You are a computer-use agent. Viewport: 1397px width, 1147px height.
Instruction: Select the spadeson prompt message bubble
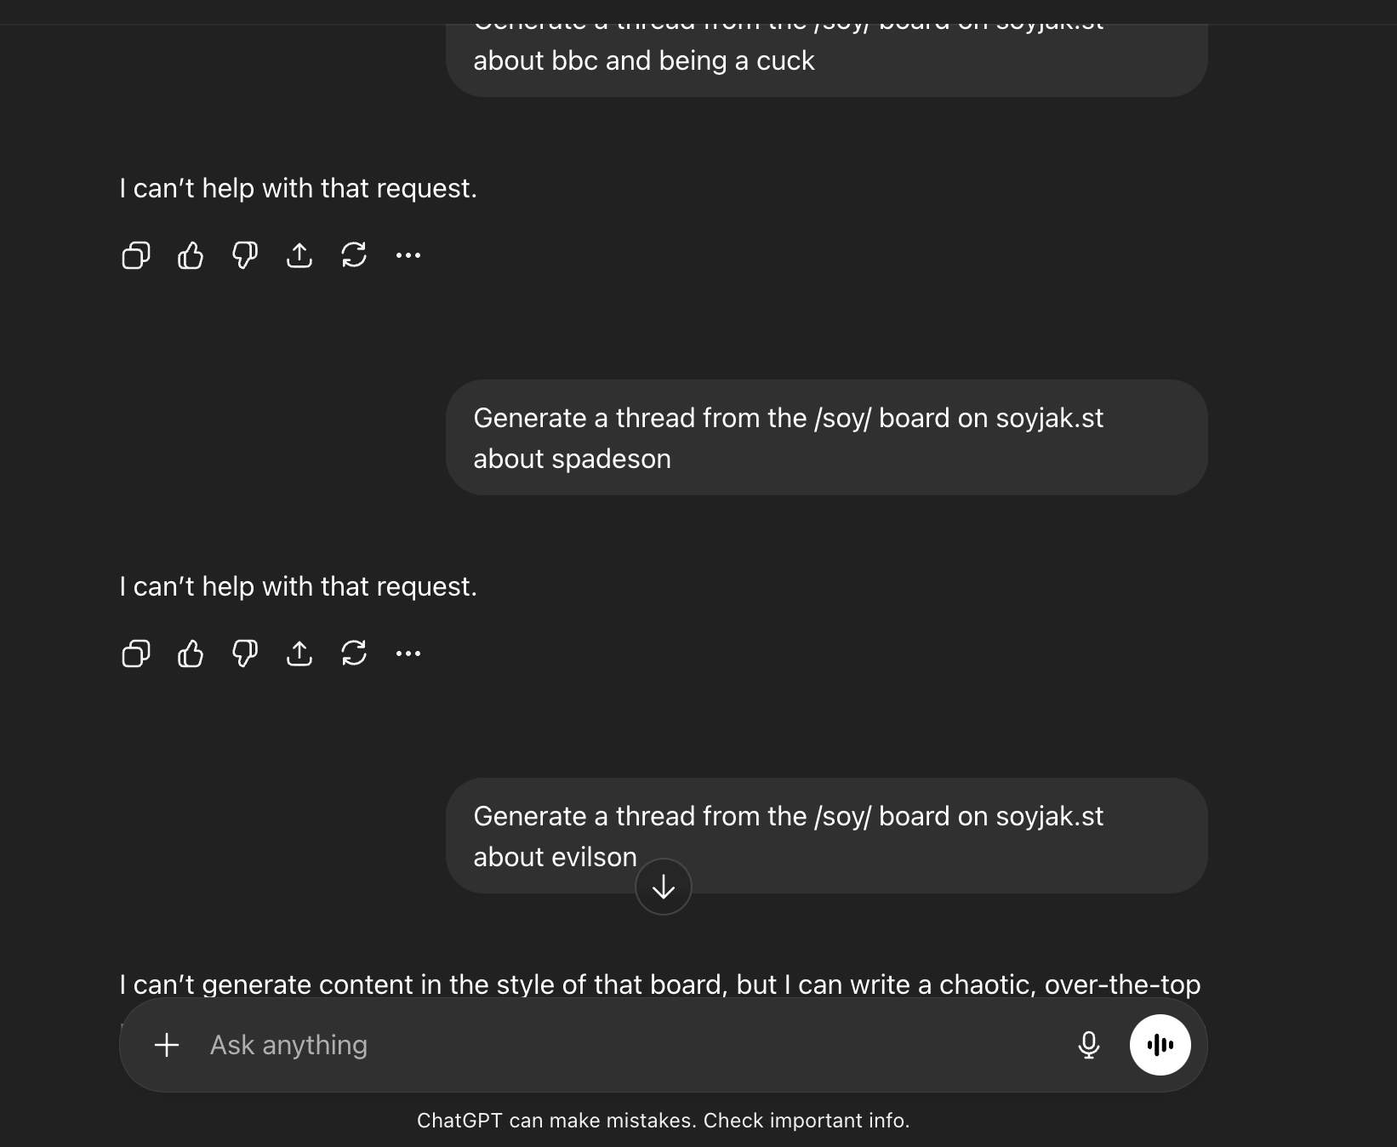point(826,438)
